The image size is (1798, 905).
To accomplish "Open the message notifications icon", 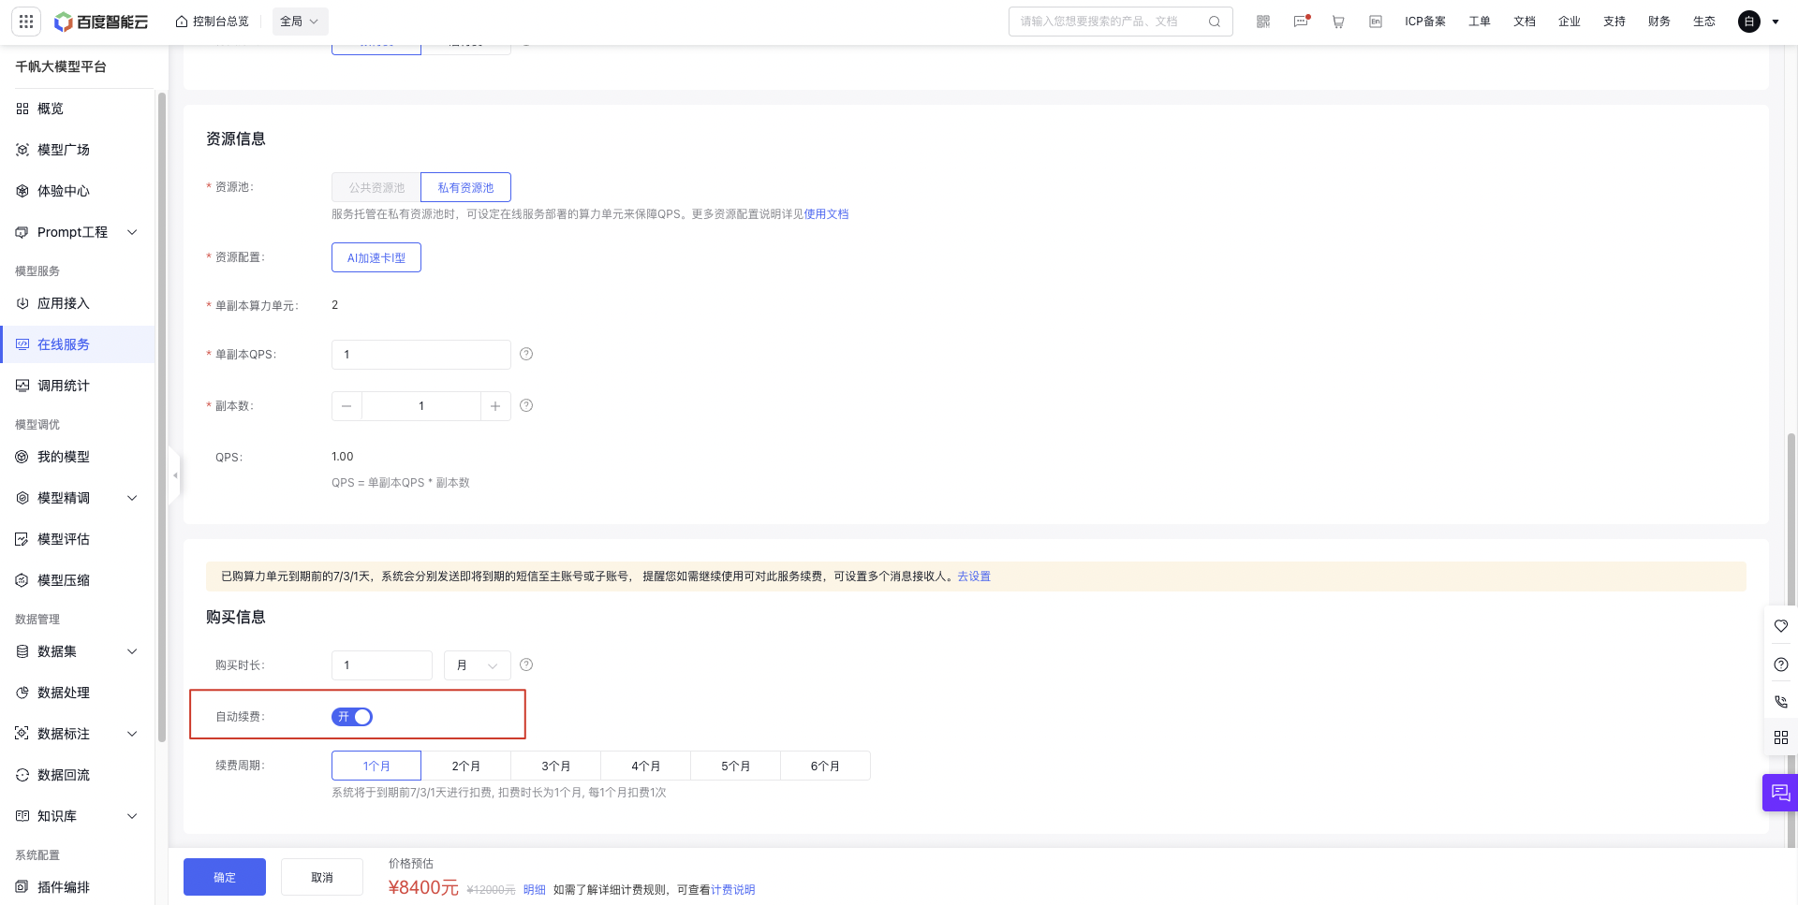I will click(1301, 22).
